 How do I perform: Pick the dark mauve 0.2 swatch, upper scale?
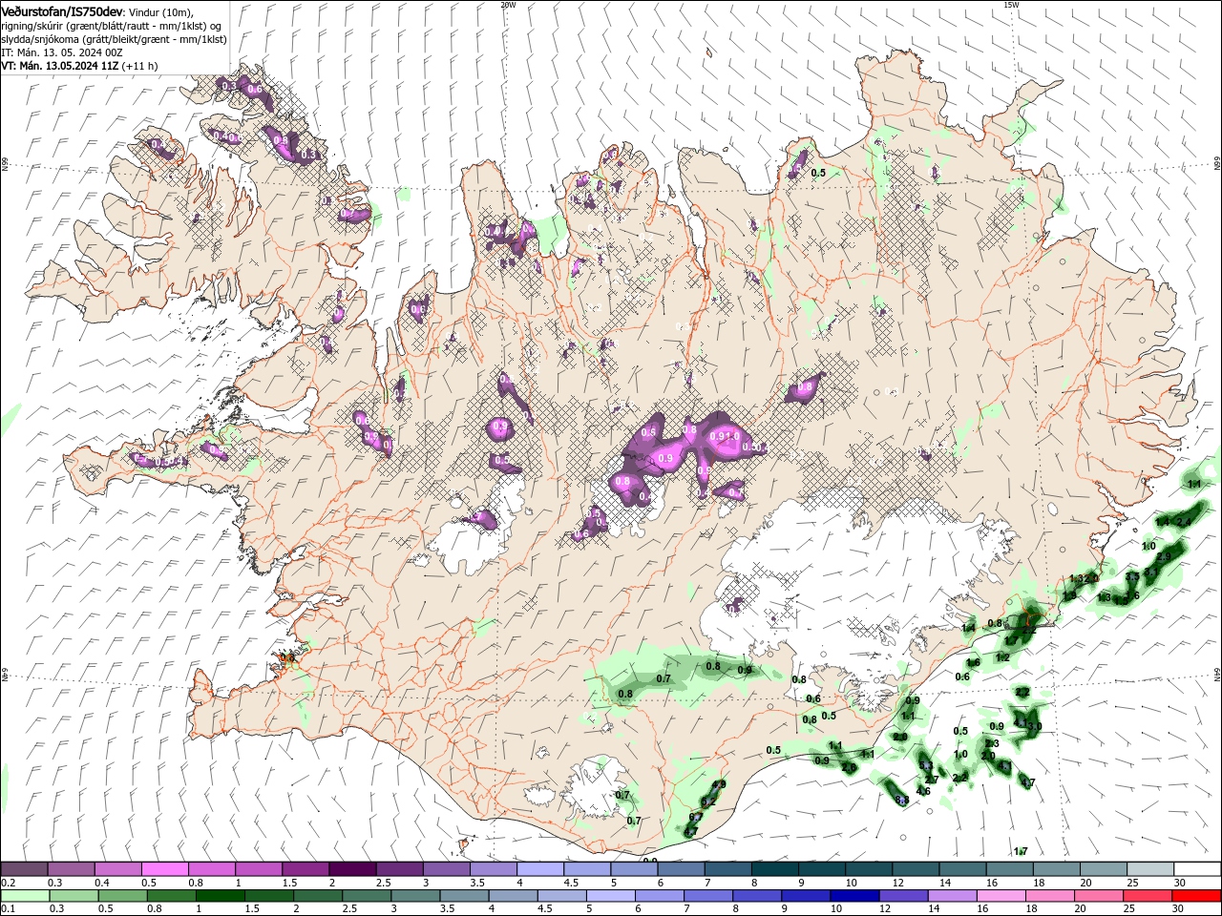[x=24, y=869]
